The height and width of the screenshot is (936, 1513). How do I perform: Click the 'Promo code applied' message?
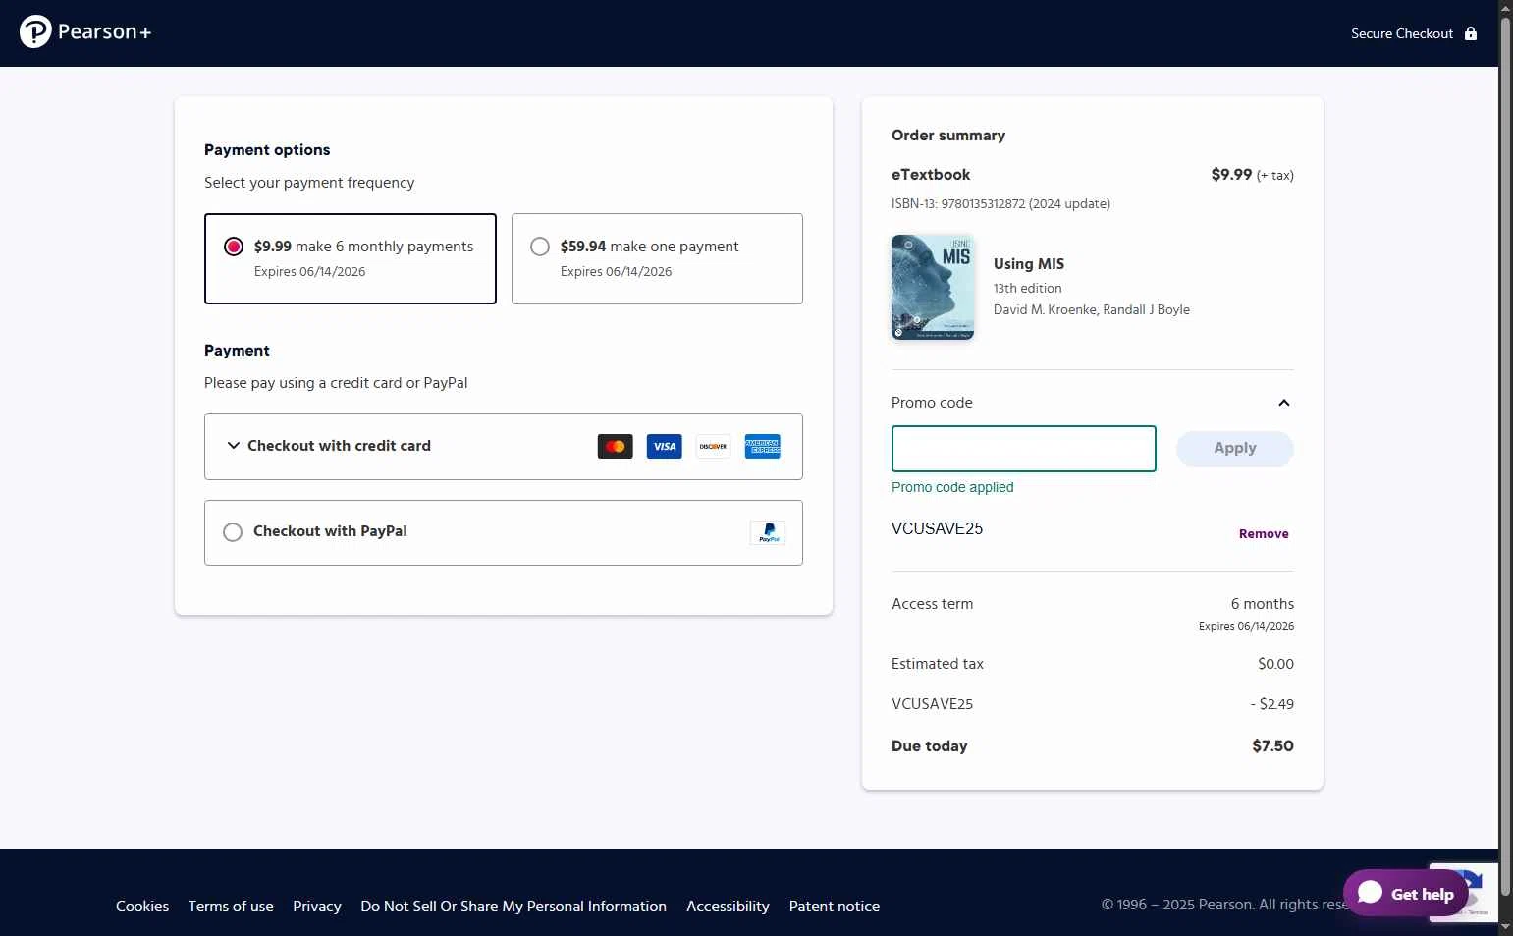point(952,487)
